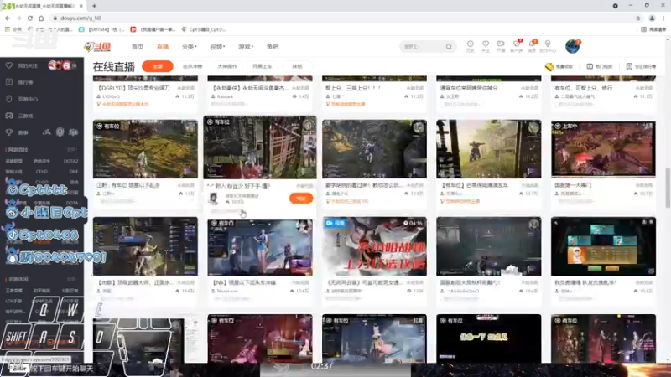
Task: Open 分区排行榜 zone ranking
Action: (641, 67)
